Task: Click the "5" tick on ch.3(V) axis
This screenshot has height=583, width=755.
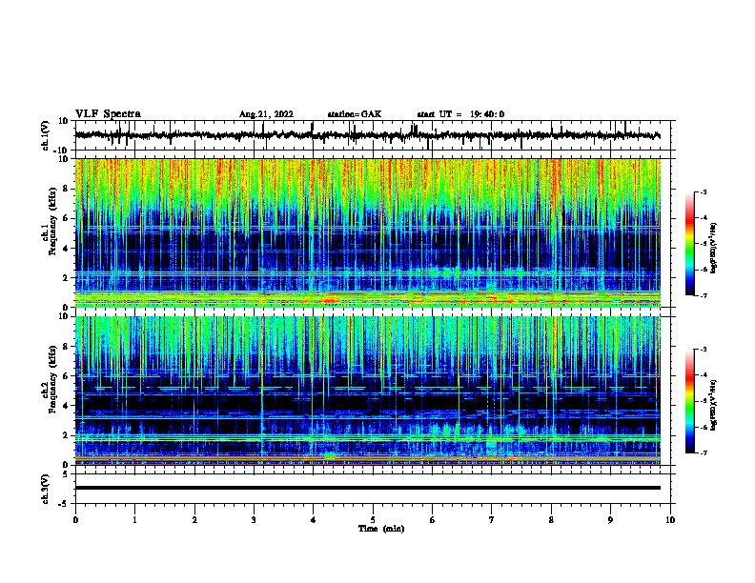Action: [67, 473]
